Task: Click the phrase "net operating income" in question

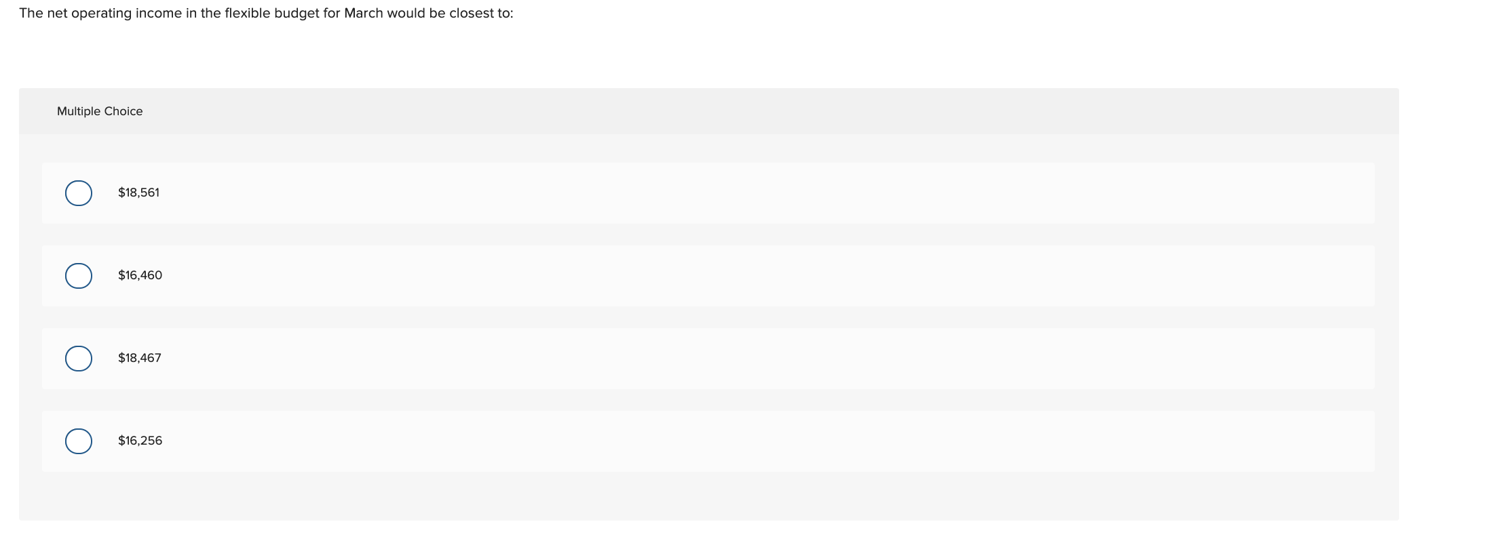Action: pyautogui.click(x=113, y=14)
